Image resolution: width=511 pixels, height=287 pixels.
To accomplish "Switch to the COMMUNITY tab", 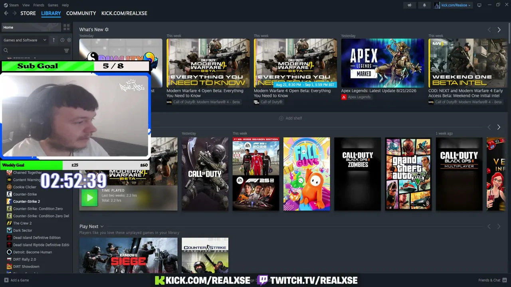I will pyautogui.click(x=81, y=13).
